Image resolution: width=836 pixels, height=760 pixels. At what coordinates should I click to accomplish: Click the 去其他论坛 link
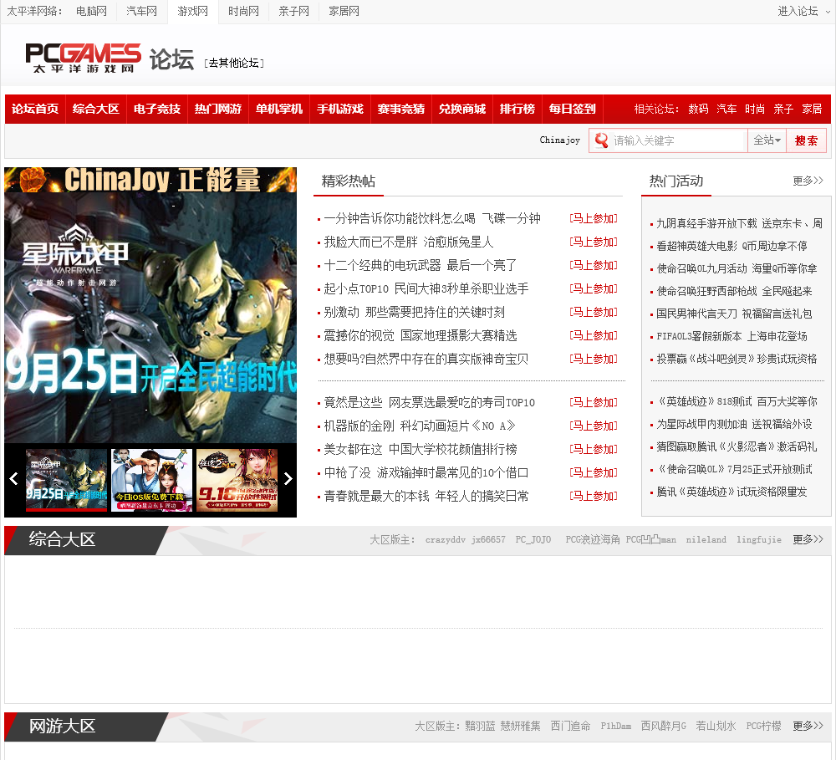(x=234, y=63)
